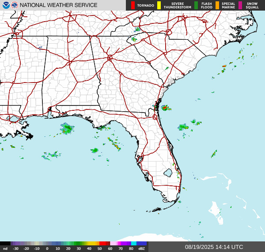Click the NOAA logo emblem
This screenshot has height=252, width=265.
pyautogui.click(x=6, y=5)
